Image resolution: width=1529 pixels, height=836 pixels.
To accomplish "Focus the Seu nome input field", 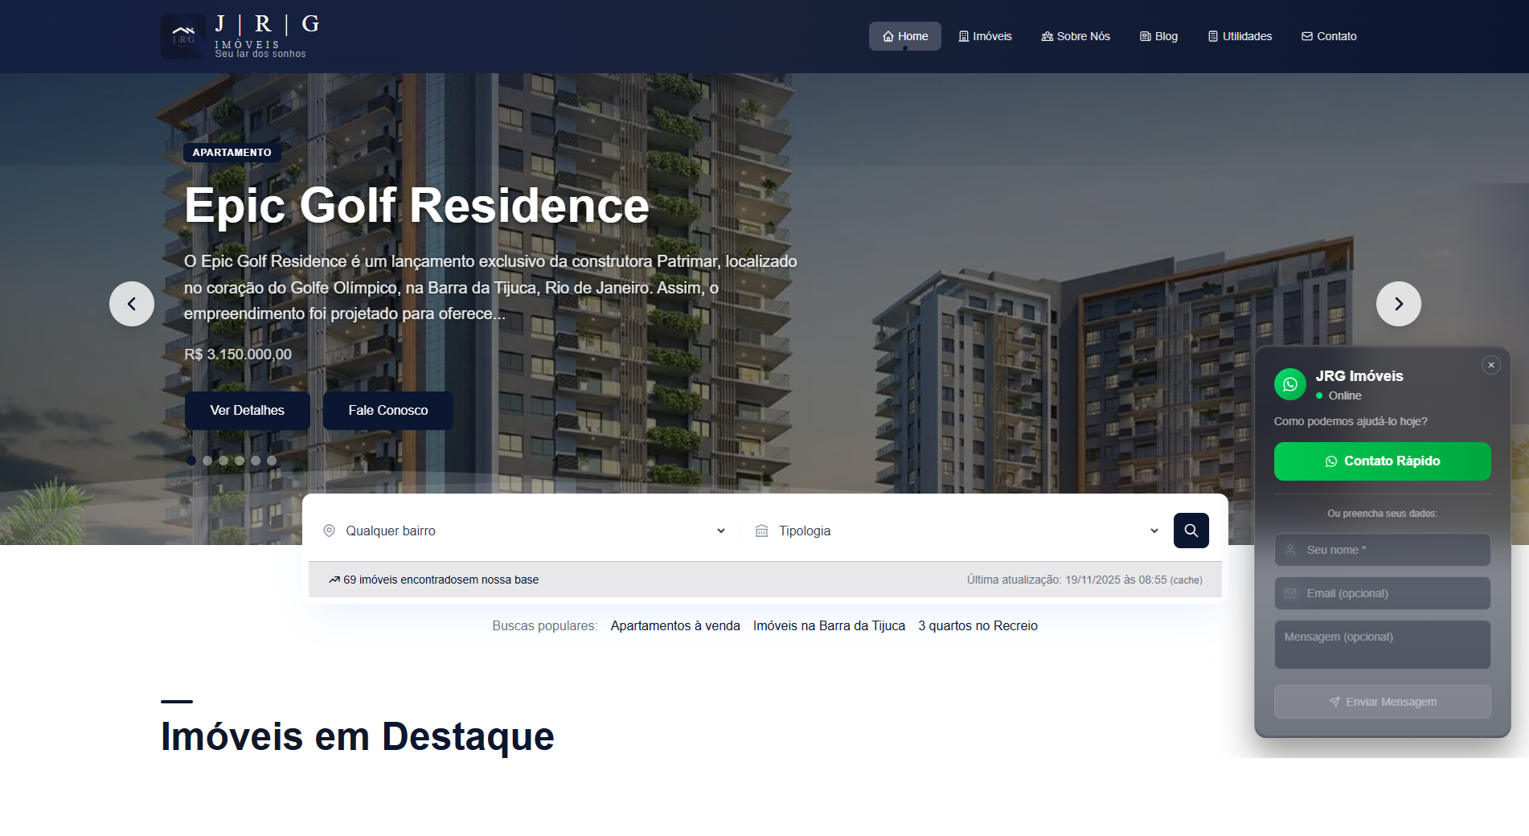I will tap(1382, 550).
